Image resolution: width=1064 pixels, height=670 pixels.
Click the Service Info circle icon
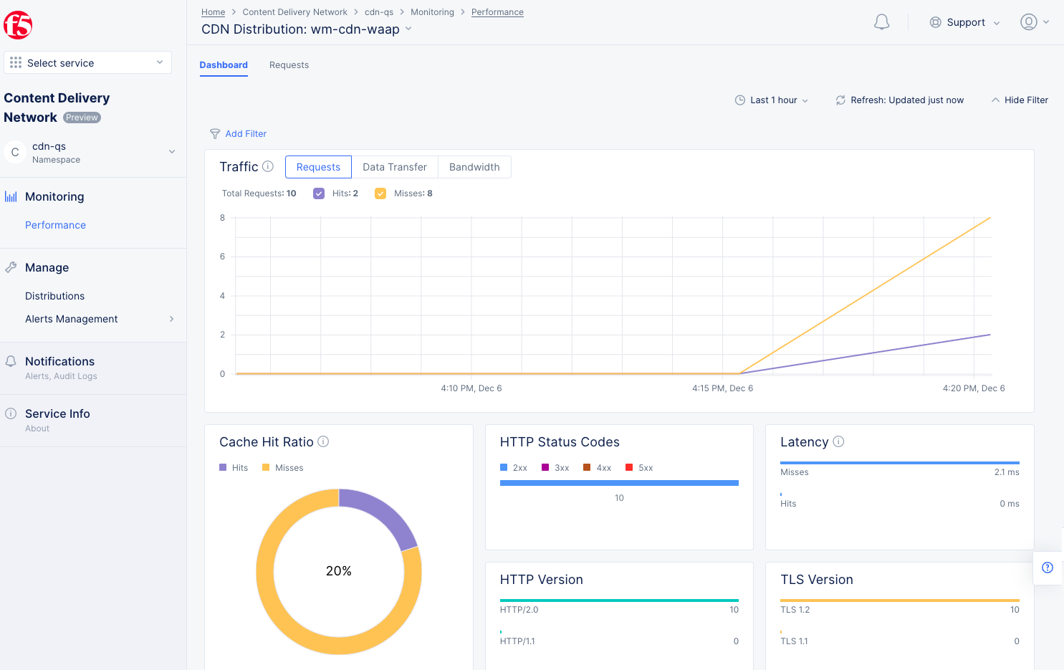pyautogui.click(x=11, y=413)
